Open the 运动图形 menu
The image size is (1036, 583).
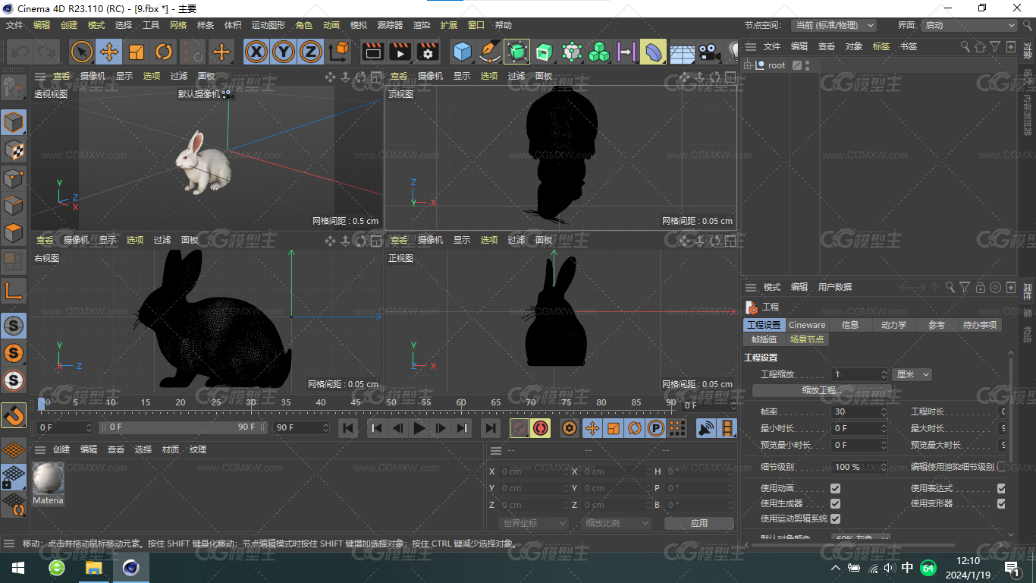pyautogui.click(x=270, y=25)
